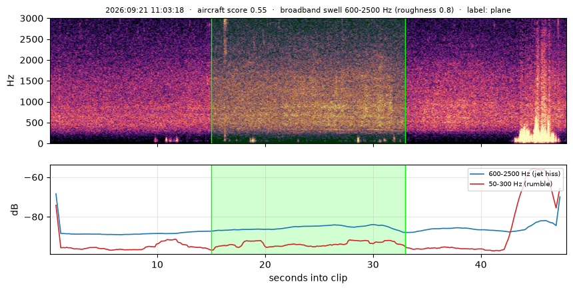Click the timestamp 2026:09:21 11:03:18 in title
The width and height of the screenshot is (573, 290).
coord(145,10)
